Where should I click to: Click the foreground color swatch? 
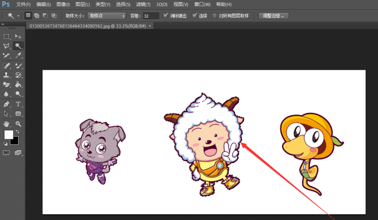point(8,134)
